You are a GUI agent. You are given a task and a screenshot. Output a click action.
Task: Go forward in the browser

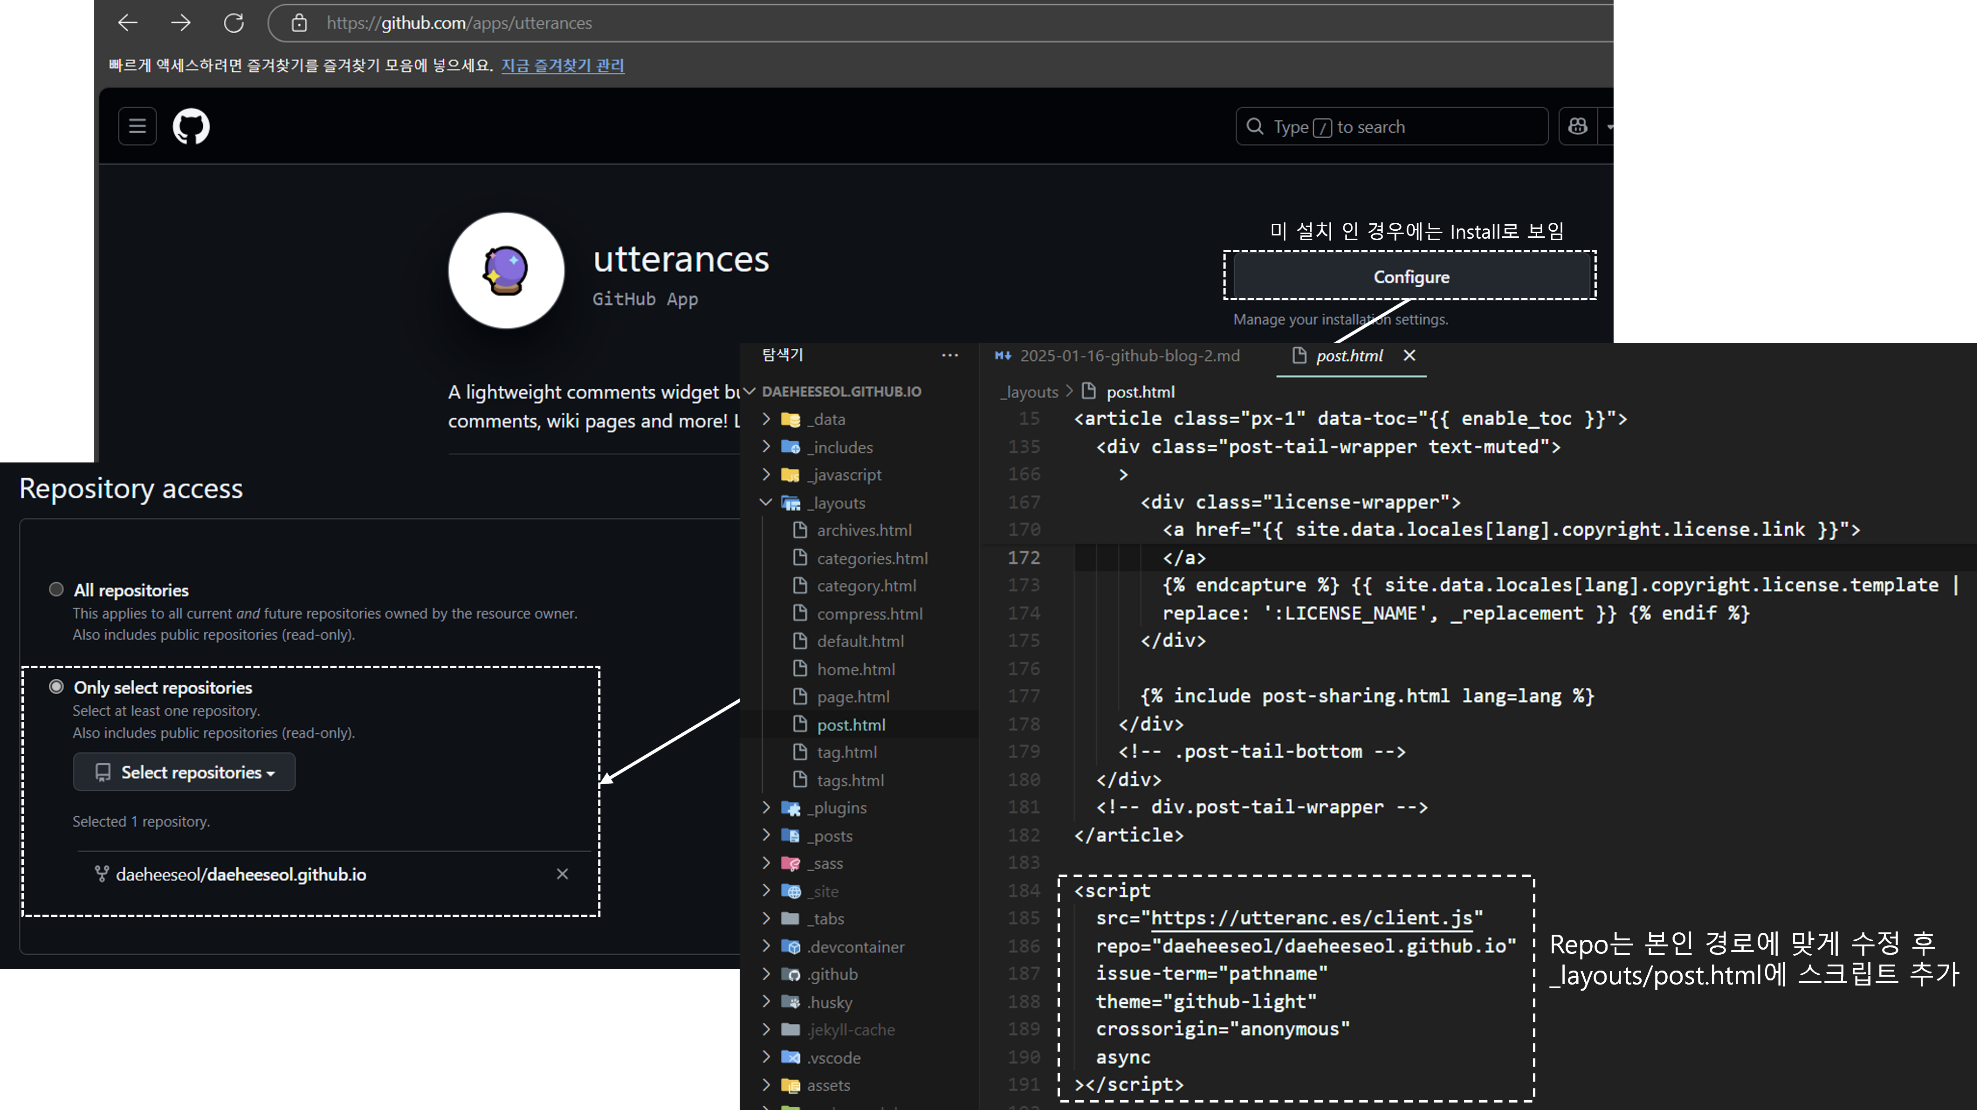pyautogui.click(x=181, y=23)
